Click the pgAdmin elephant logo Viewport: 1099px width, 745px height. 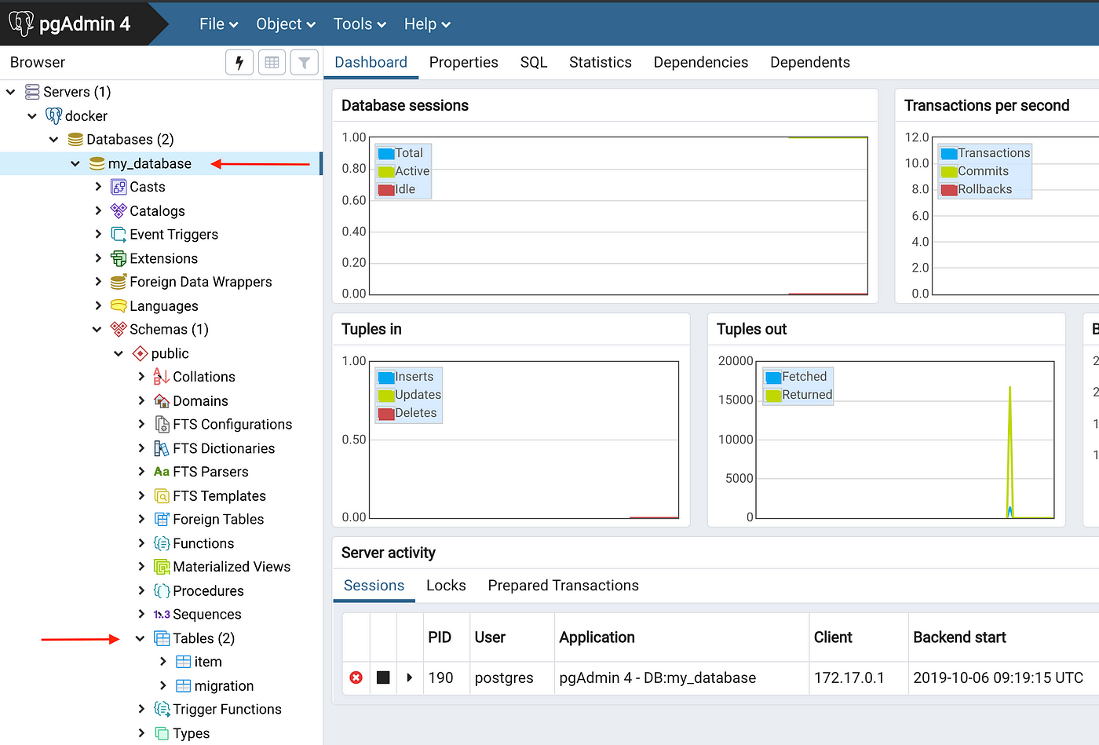(21, 24)
